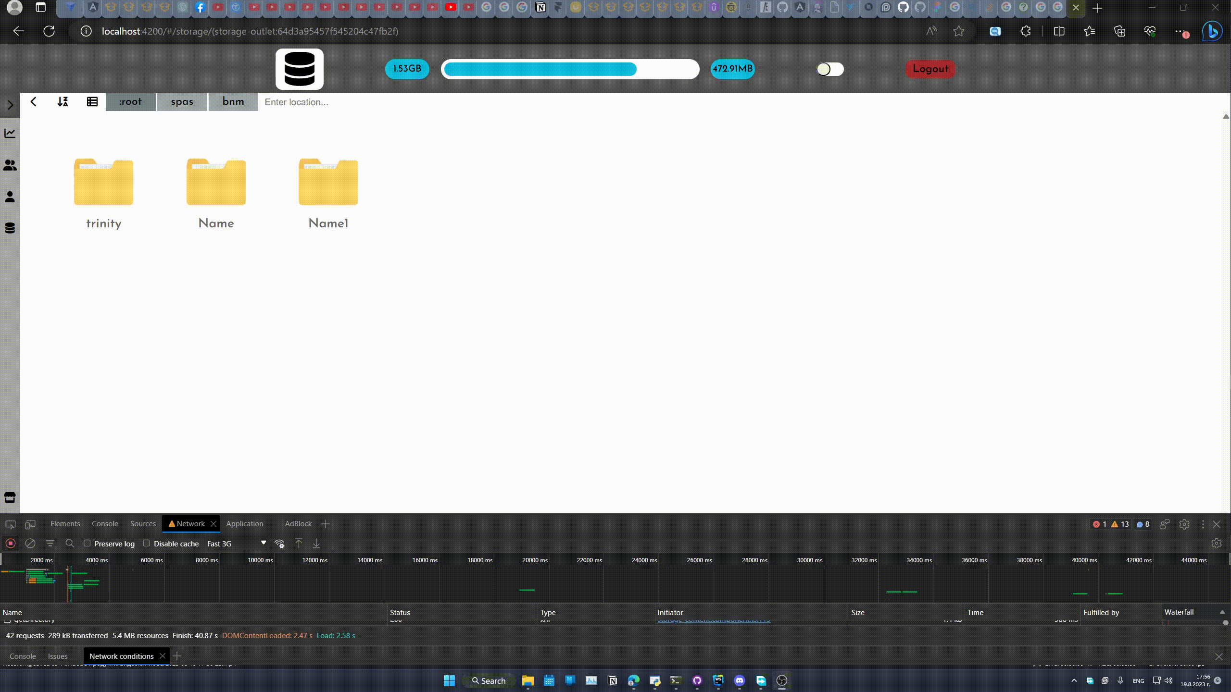This screenshot has height=692, width=1231.
Task: Click the store icon in sidebar bottom
Action: point(10,497)
